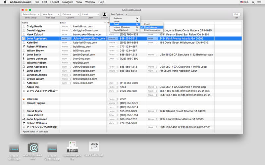
Task: Open the Select Group dropdown
Action: click(x=30, y=15)
